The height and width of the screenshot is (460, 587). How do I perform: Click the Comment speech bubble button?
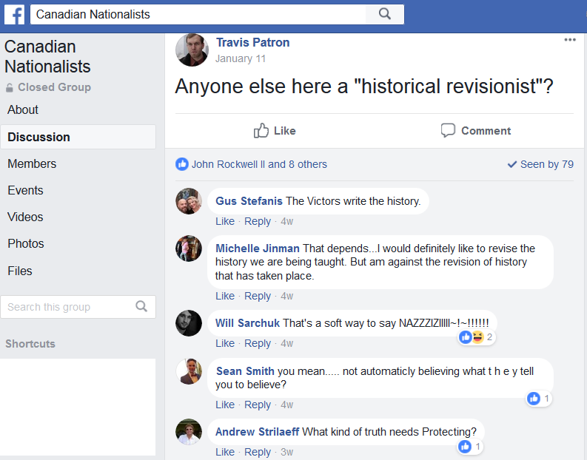pyautogui.click(x=475, y=130)
